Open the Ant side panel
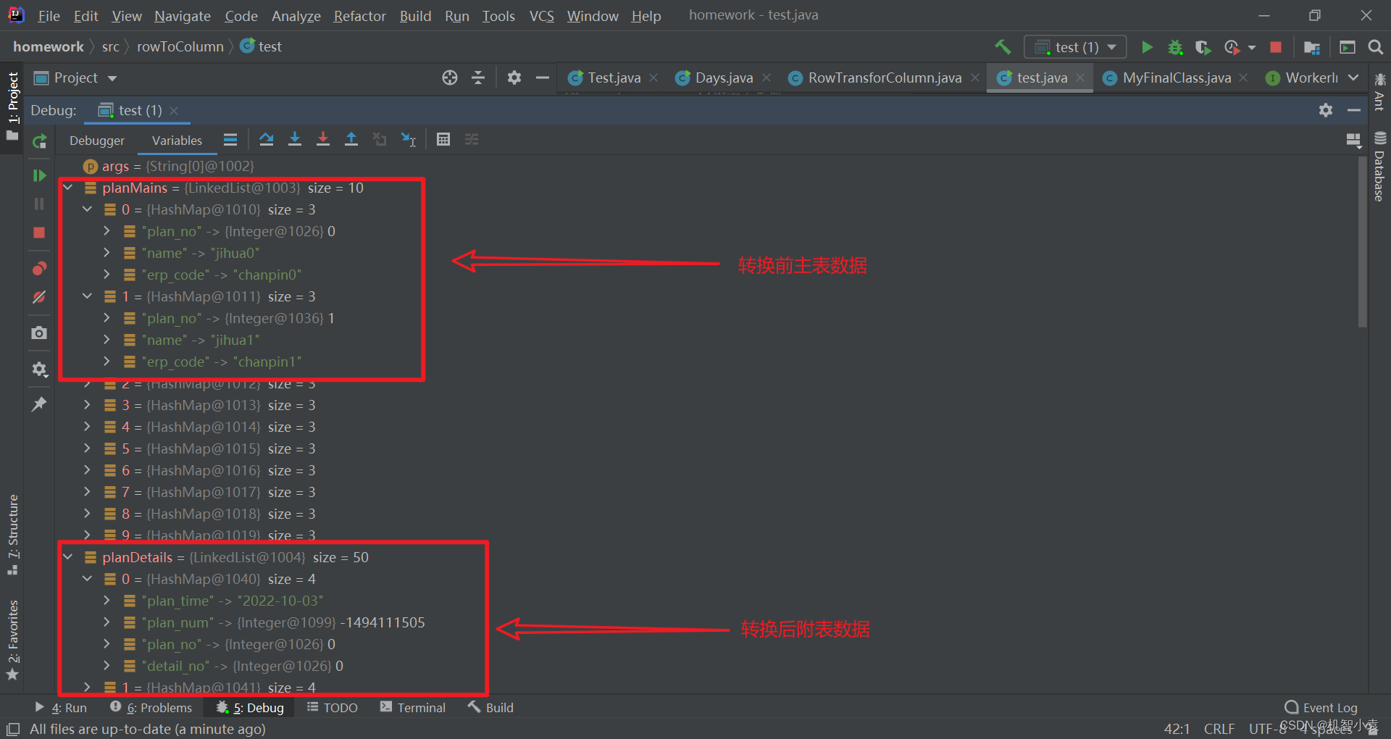This screenshot has height=739, width=1391. point(1379,91)
